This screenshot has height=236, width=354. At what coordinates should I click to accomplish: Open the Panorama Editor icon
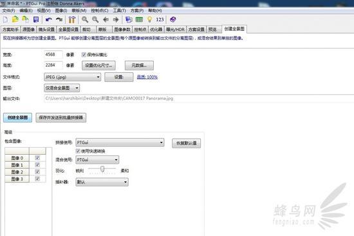pos(129,20)
